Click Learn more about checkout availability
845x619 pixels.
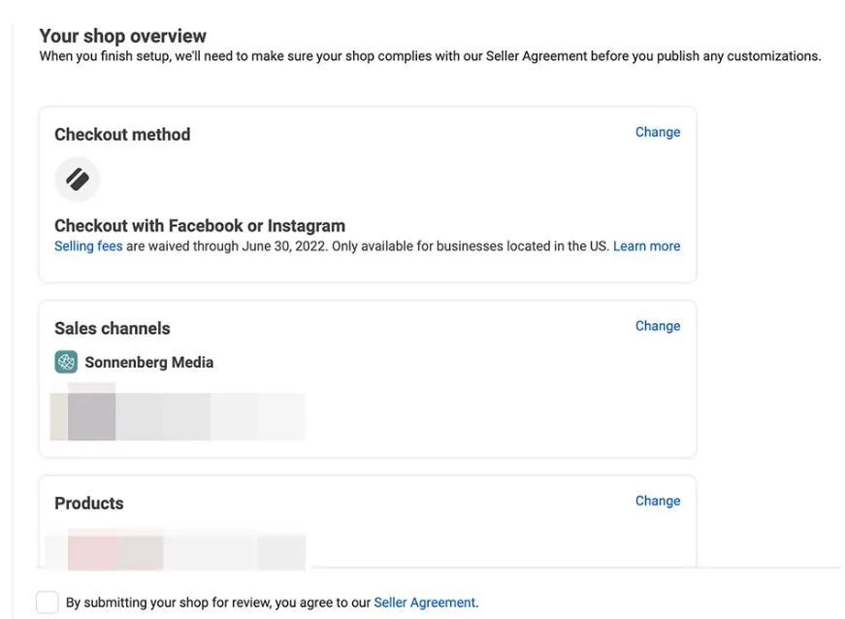[646, 246]
